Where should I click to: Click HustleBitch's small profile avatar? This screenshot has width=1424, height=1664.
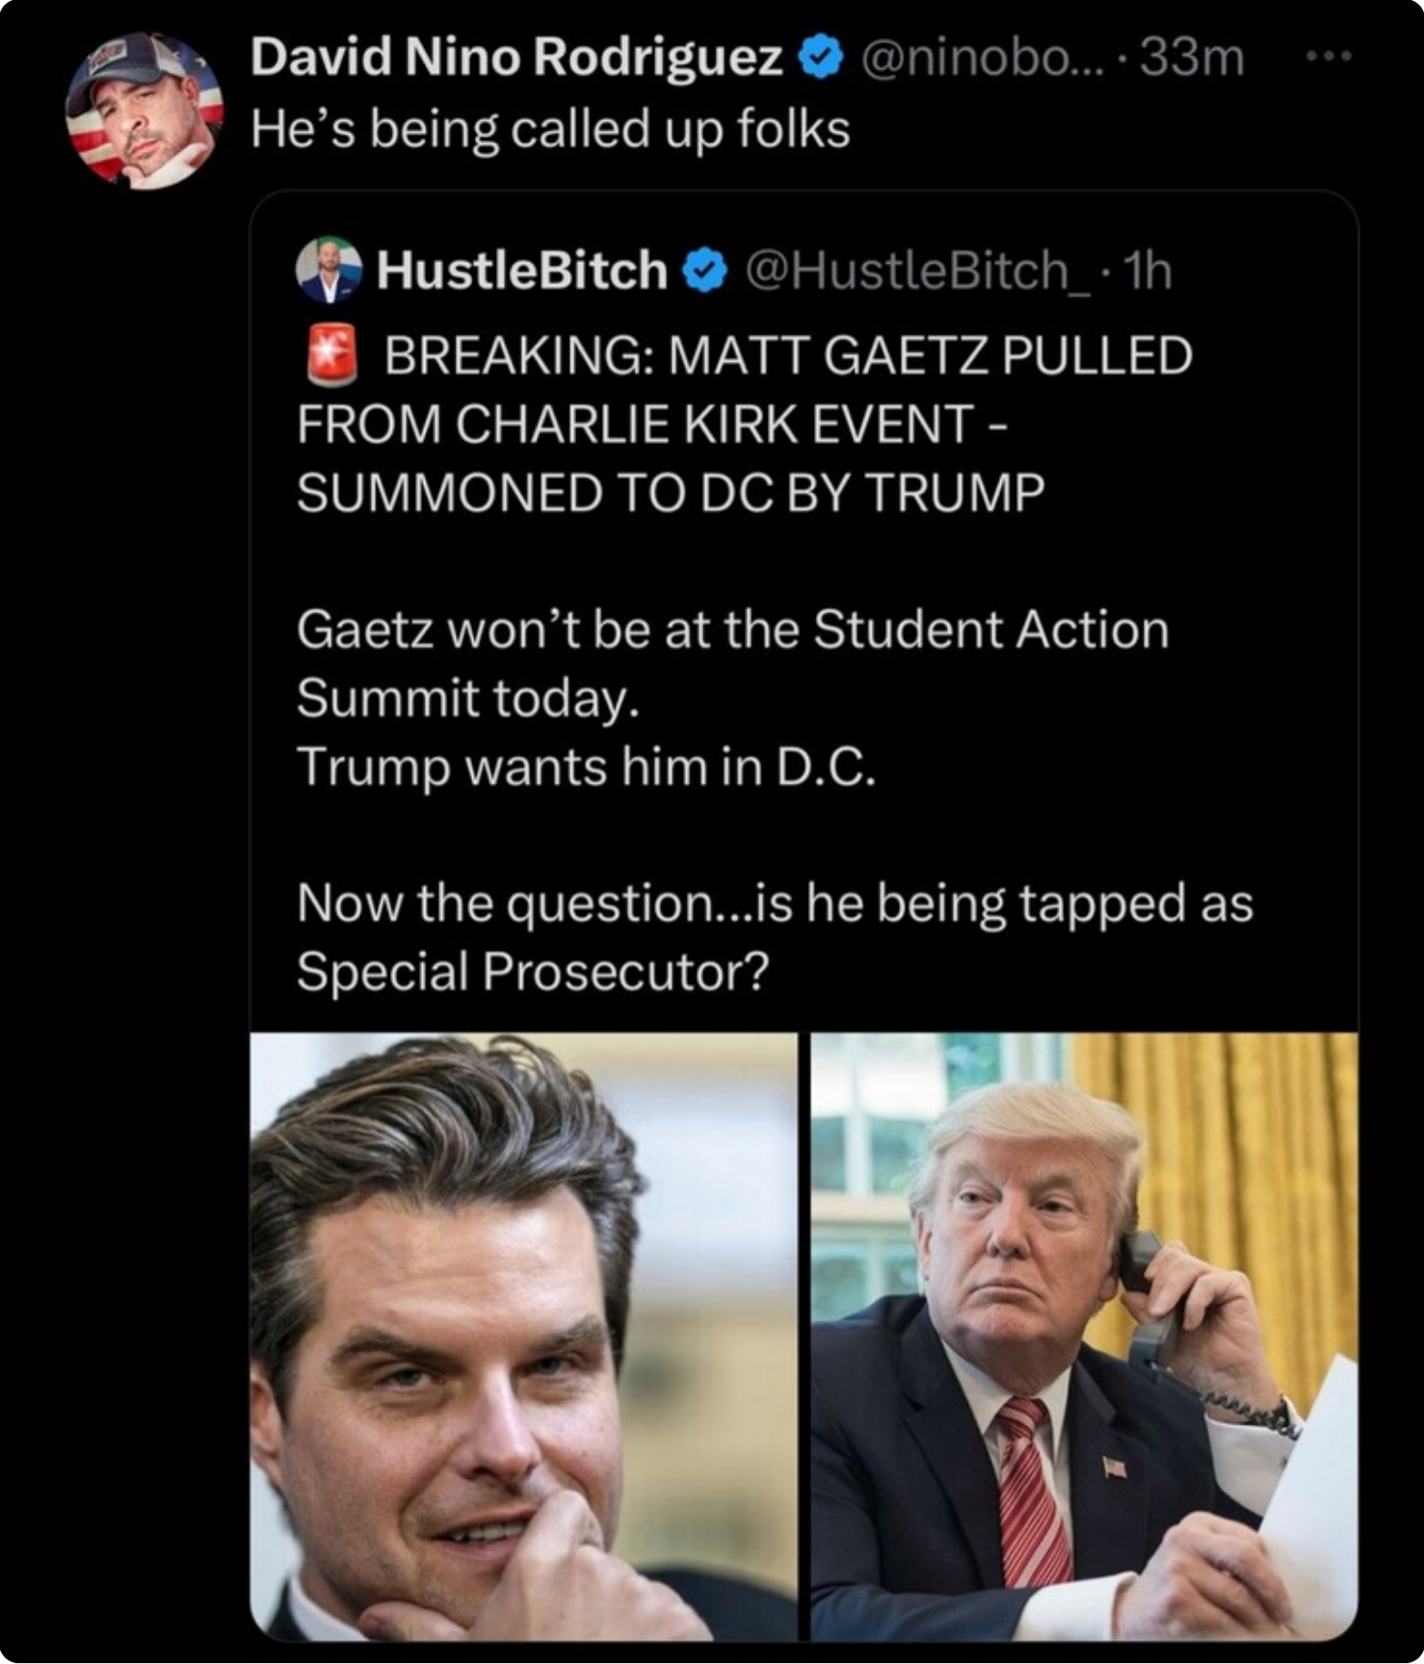pos(328,270)
